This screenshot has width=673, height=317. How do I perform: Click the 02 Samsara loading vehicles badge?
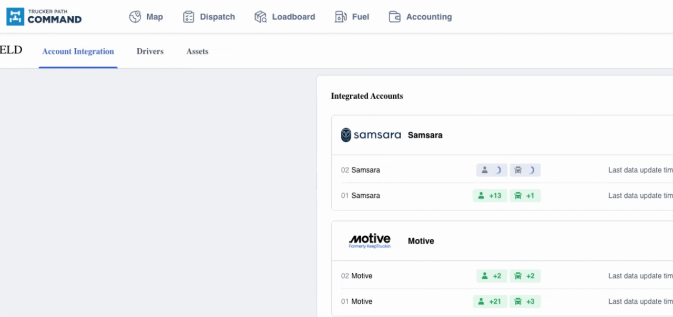[x=525, y=170]
